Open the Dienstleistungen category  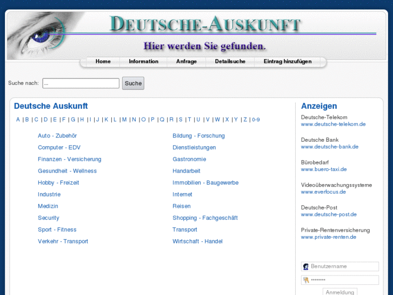194,148
